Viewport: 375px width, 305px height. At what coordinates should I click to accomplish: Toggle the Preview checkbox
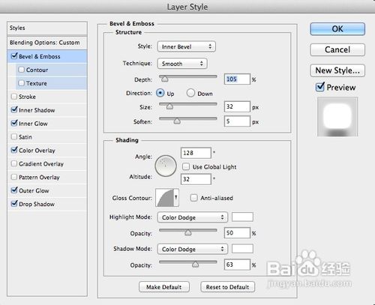(x=320, y=87)
